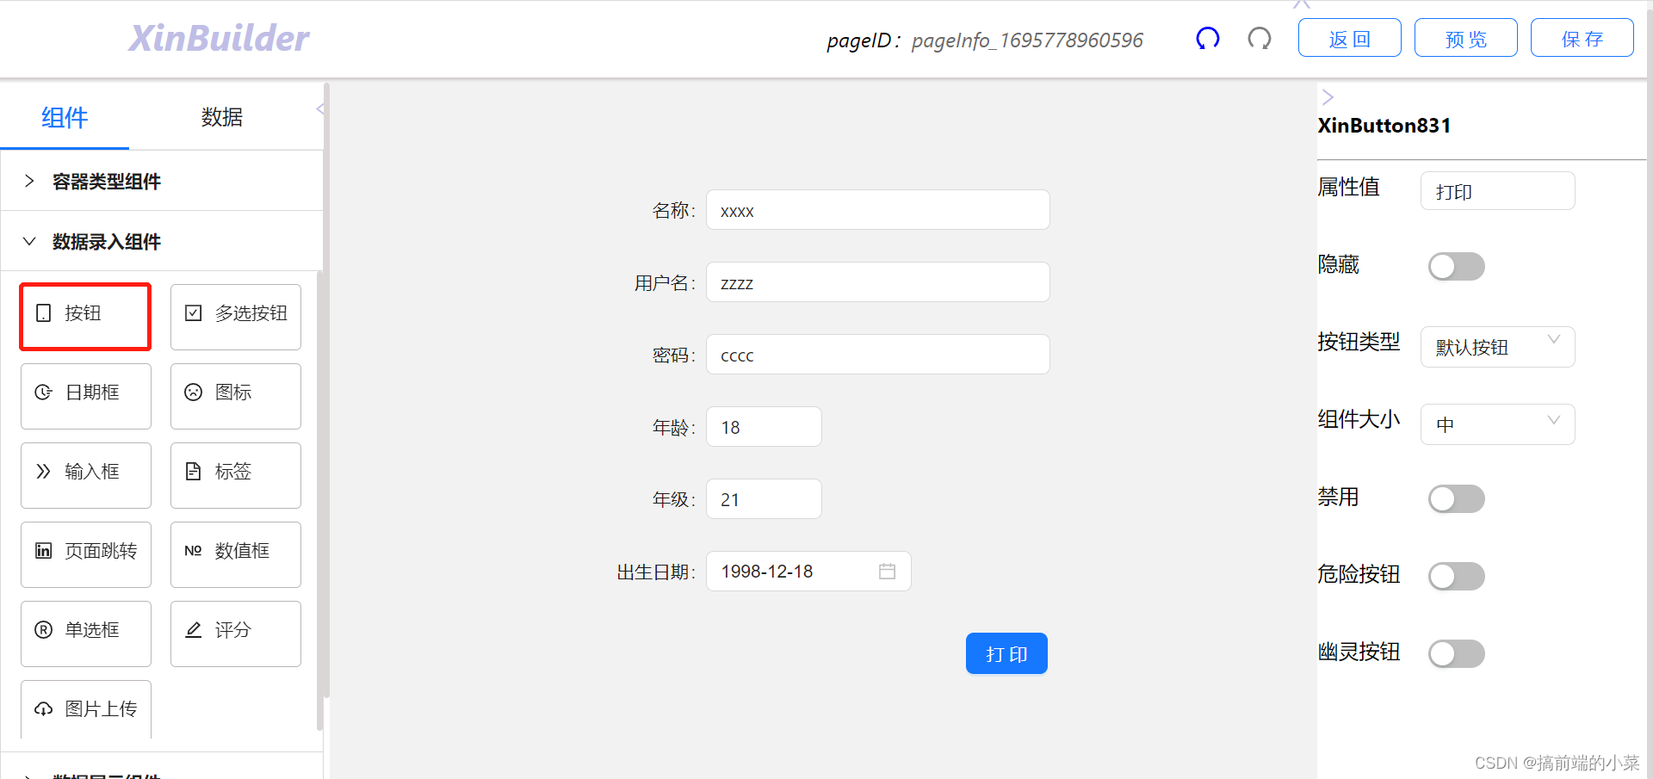Click the 返回 button
The image size is (1653, 779).
[x=1350, y=39]
